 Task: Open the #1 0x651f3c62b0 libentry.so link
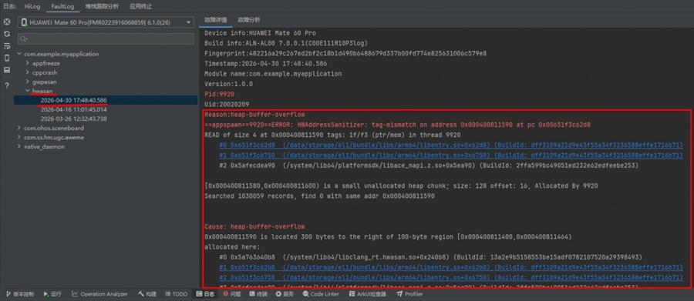(451, 267)
